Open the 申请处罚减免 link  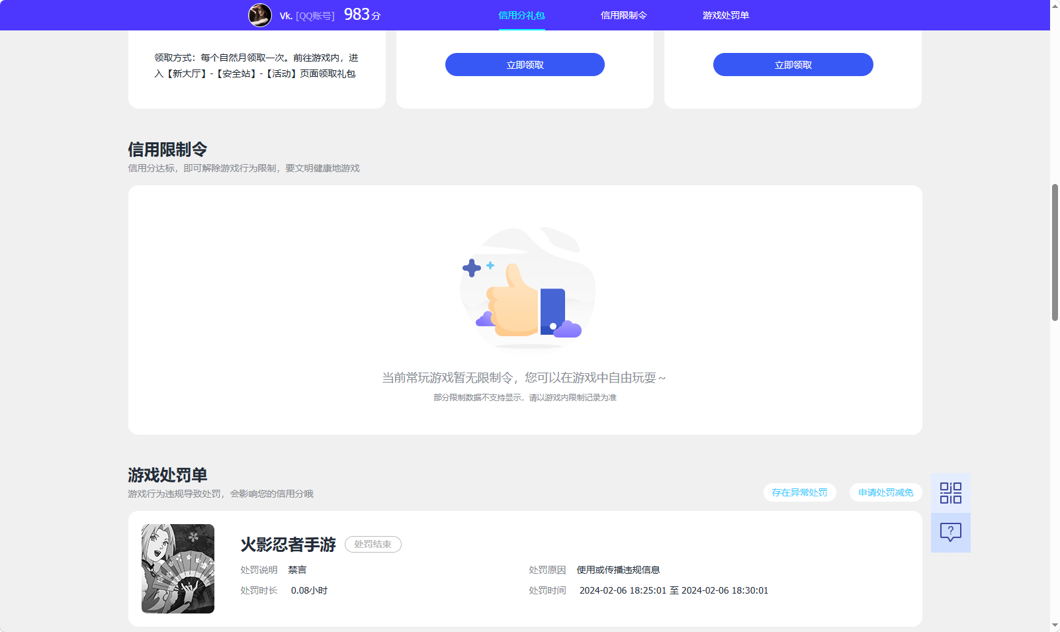tap(885, 492)
